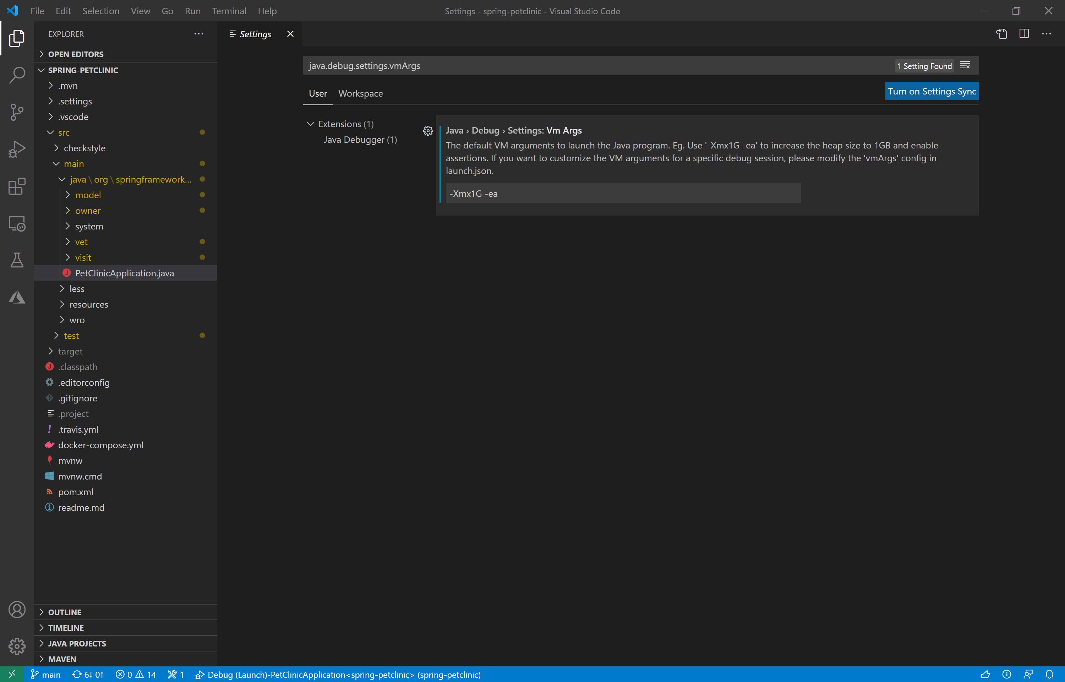Clear the settings search input

click(x=965, y=66)
